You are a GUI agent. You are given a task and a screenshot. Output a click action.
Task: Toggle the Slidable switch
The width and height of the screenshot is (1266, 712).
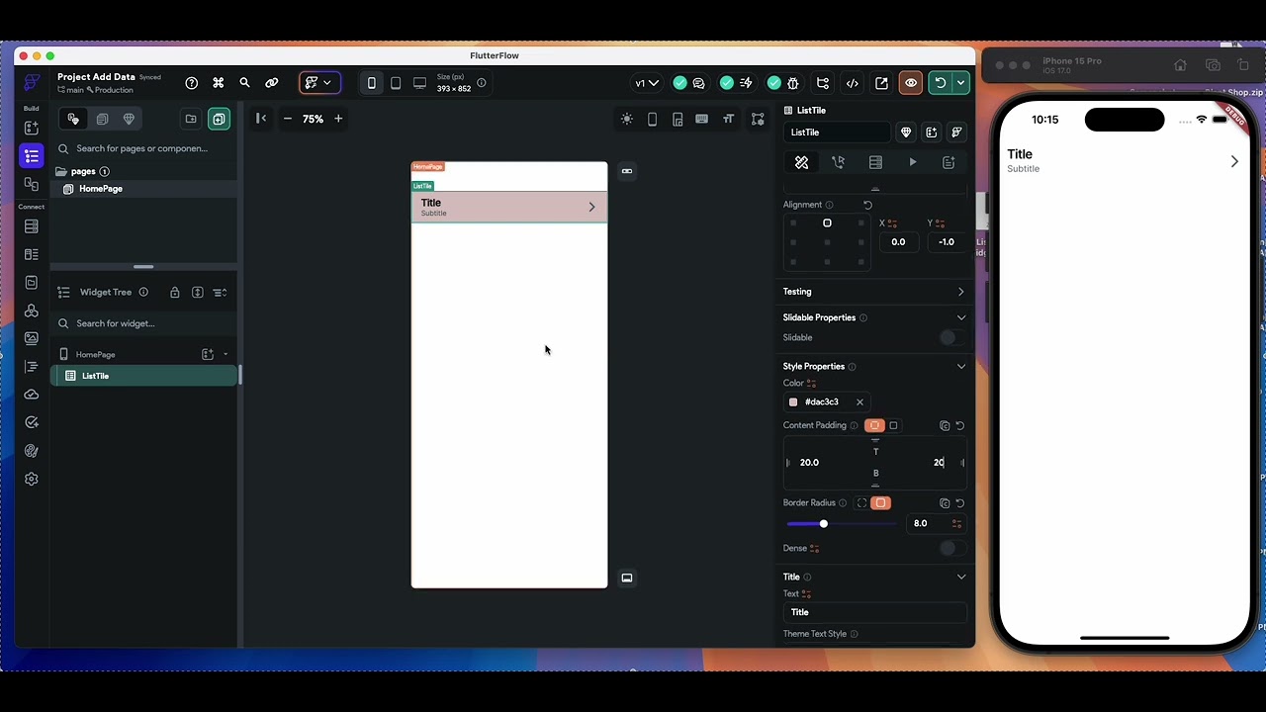(949, 338)
